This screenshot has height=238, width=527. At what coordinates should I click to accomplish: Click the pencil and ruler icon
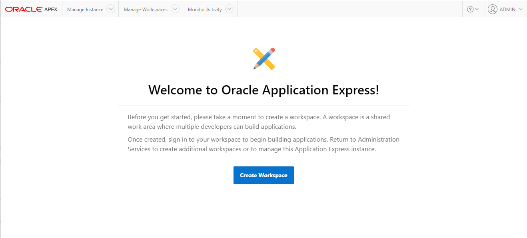(x=264, y=59)
